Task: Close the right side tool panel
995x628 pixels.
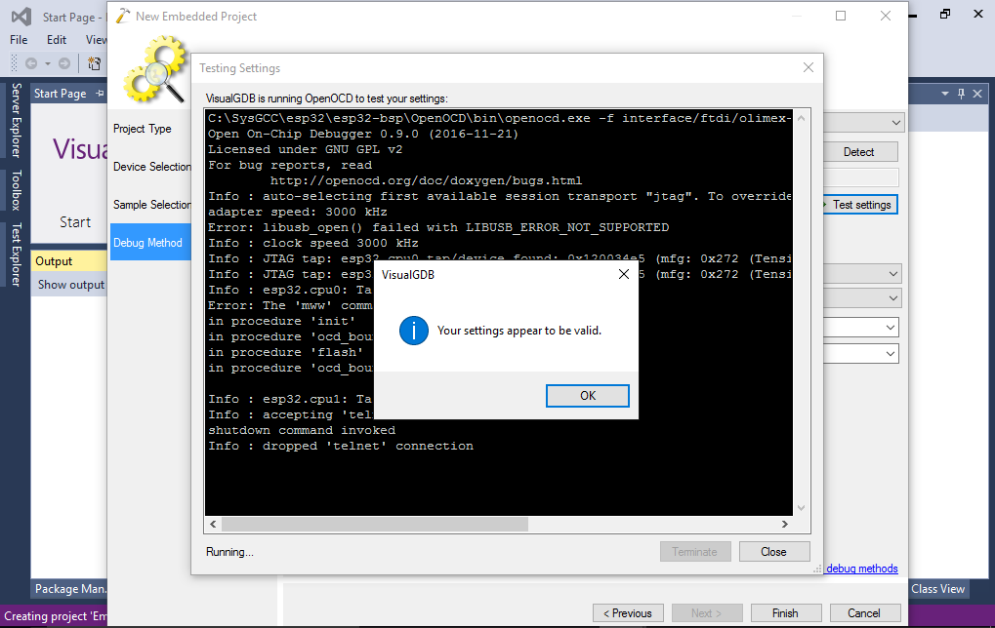Action: click(x=977, y=94)
